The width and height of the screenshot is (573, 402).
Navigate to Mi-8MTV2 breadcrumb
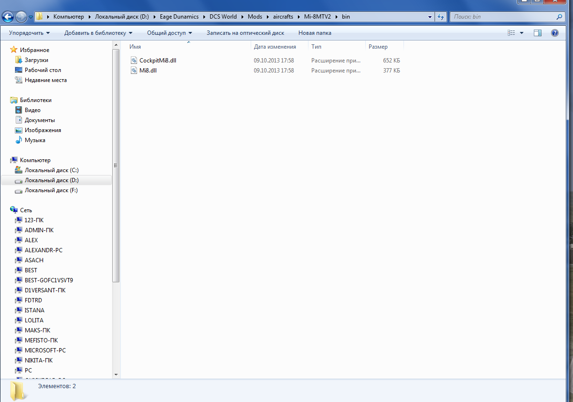point(318,17)
